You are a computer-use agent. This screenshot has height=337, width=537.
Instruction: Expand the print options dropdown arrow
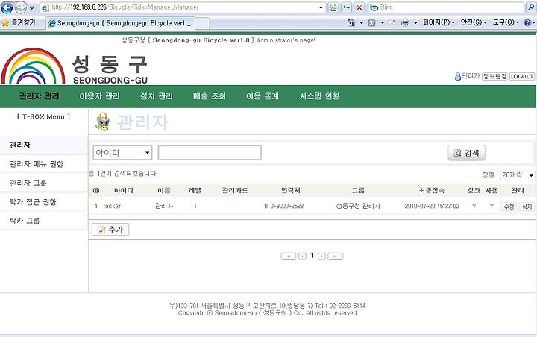click(415, 23)
